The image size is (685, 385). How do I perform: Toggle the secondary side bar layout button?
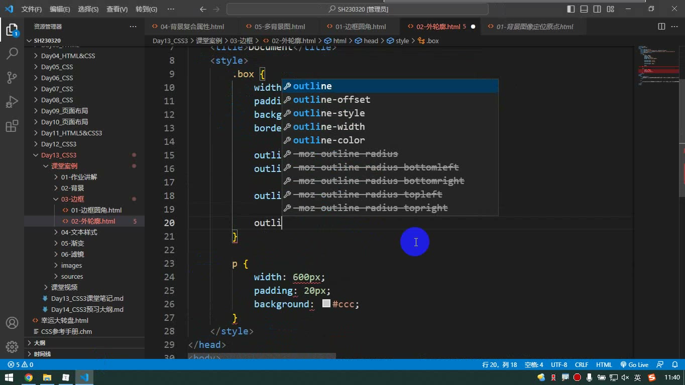(597, 9)
